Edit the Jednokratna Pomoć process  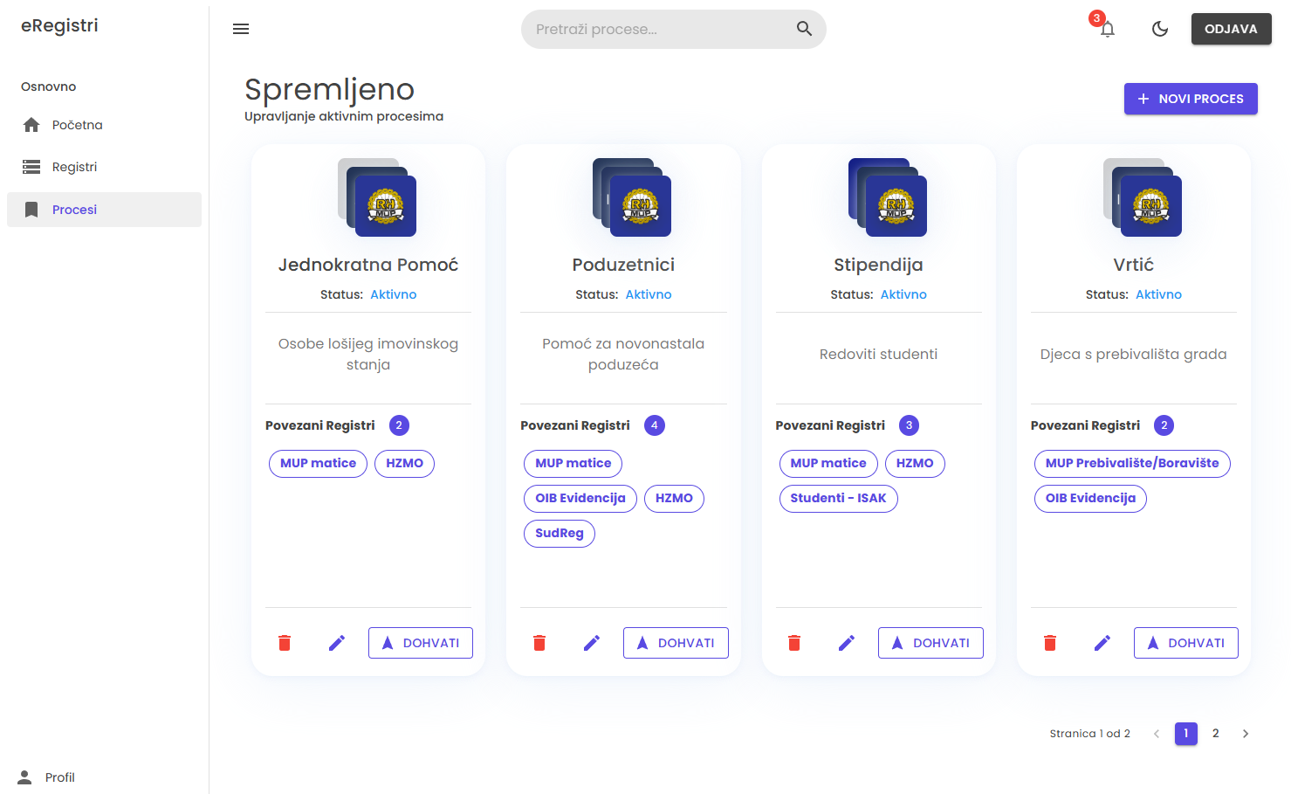[337, 643]
